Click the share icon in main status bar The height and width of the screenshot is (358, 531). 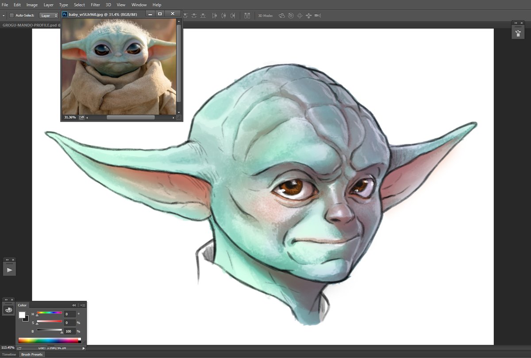(19, 348)
